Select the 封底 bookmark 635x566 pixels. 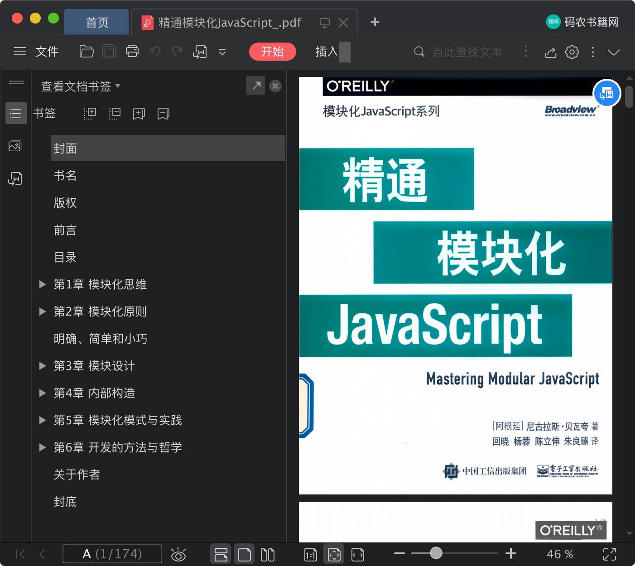[65, 502]
